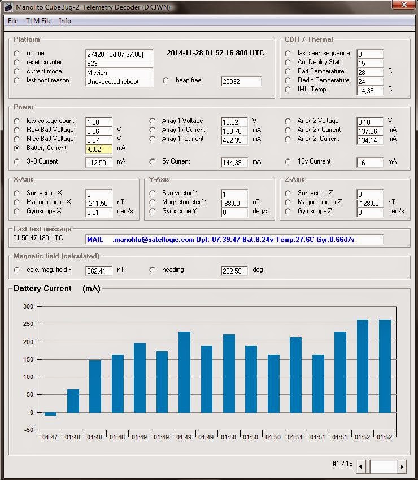Click the timestamp 2014-11-28 01:52:16.800 UTC

pos(215,53)
